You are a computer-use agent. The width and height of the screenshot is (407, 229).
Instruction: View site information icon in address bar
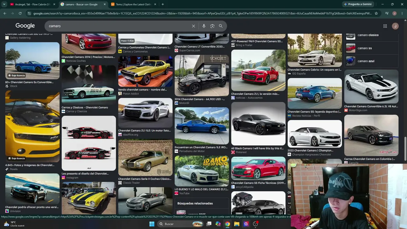point(29,13)
